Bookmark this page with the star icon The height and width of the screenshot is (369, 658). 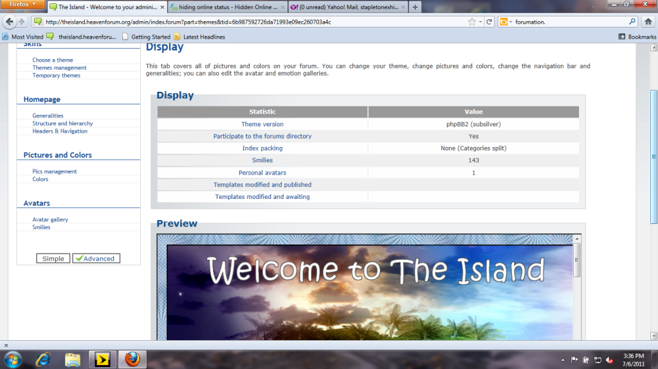click(472, 22)
